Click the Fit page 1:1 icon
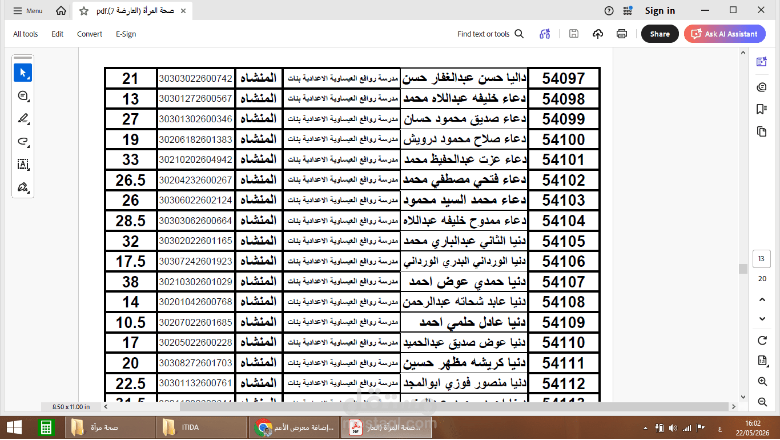Screen dimensions: 780x440 [x=762, y=361]
